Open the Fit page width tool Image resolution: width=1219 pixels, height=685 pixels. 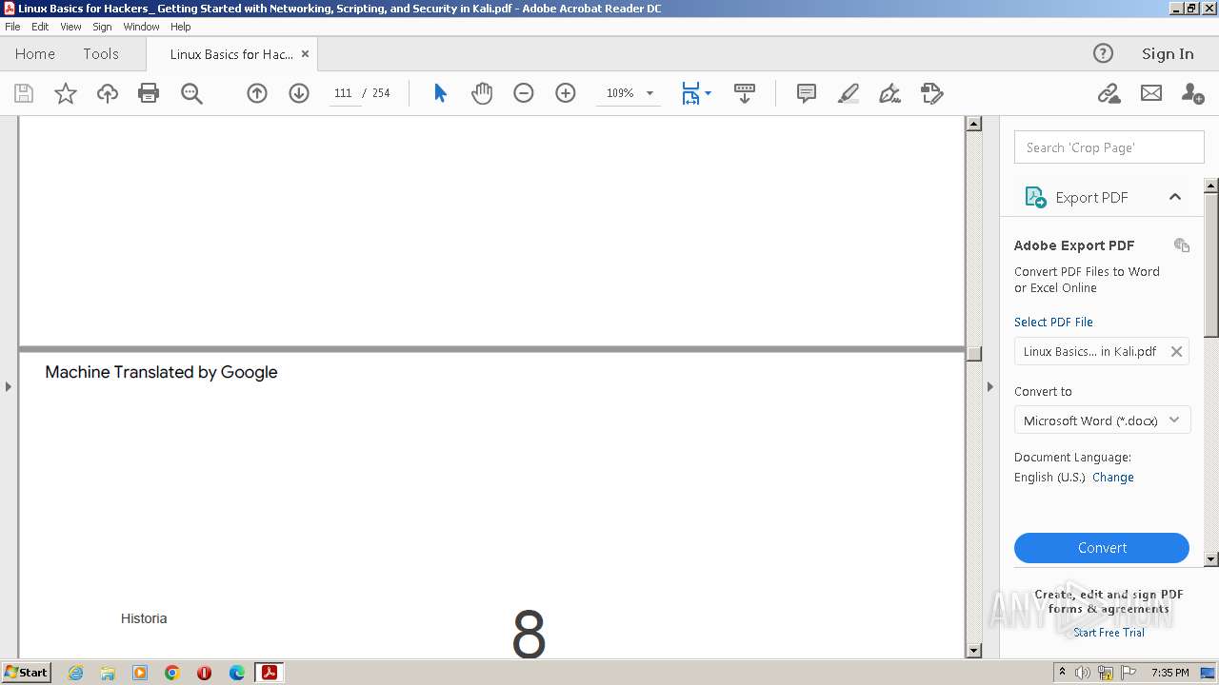point(690,93)
